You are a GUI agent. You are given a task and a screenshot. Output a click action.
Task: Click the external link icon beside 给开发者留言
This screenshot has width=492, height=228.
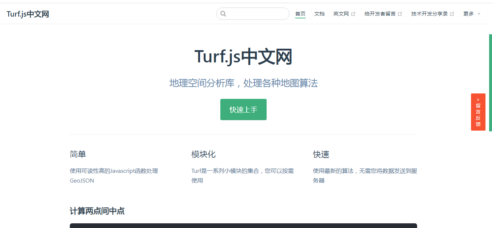coord(400,14)
